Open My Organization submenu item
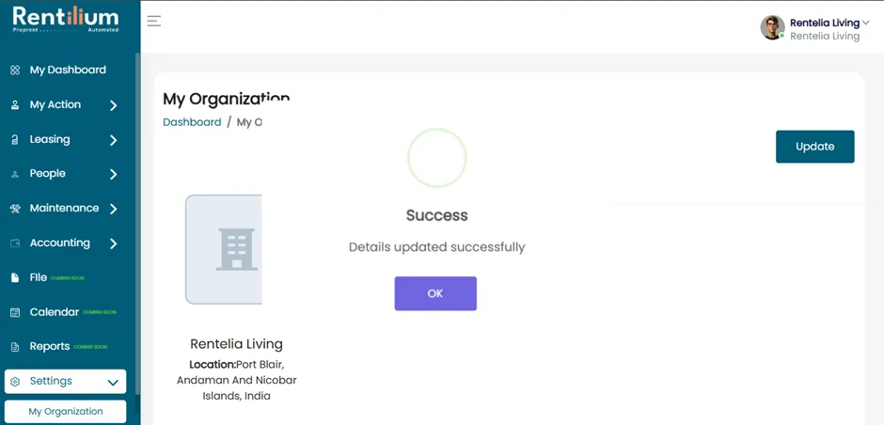 pos(66,412)
